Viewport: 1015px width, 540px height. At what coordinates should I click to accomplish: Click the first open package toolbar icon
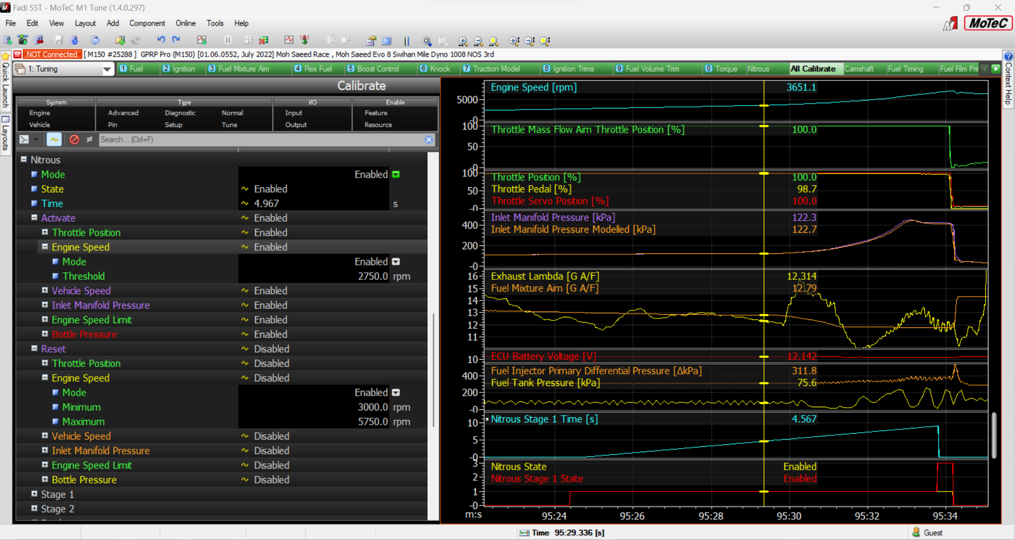pos(8,40)
